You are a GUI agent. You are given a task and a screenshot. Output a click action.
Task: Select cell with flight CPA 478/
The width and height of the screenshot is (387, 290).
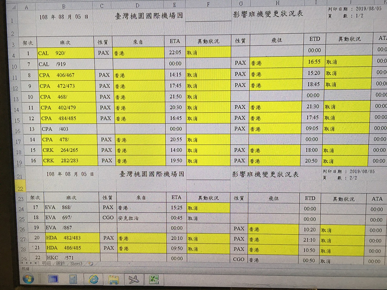click(70, 140)
